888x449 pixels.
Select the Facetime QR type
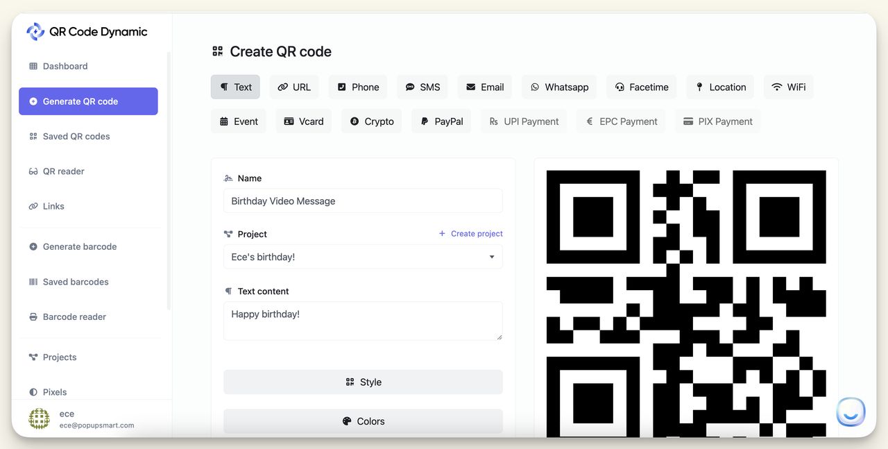642,87
